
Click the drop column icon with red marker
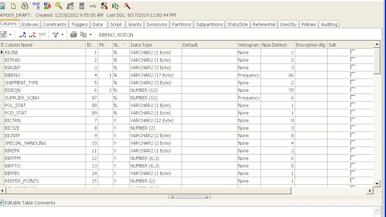[32, 35]
